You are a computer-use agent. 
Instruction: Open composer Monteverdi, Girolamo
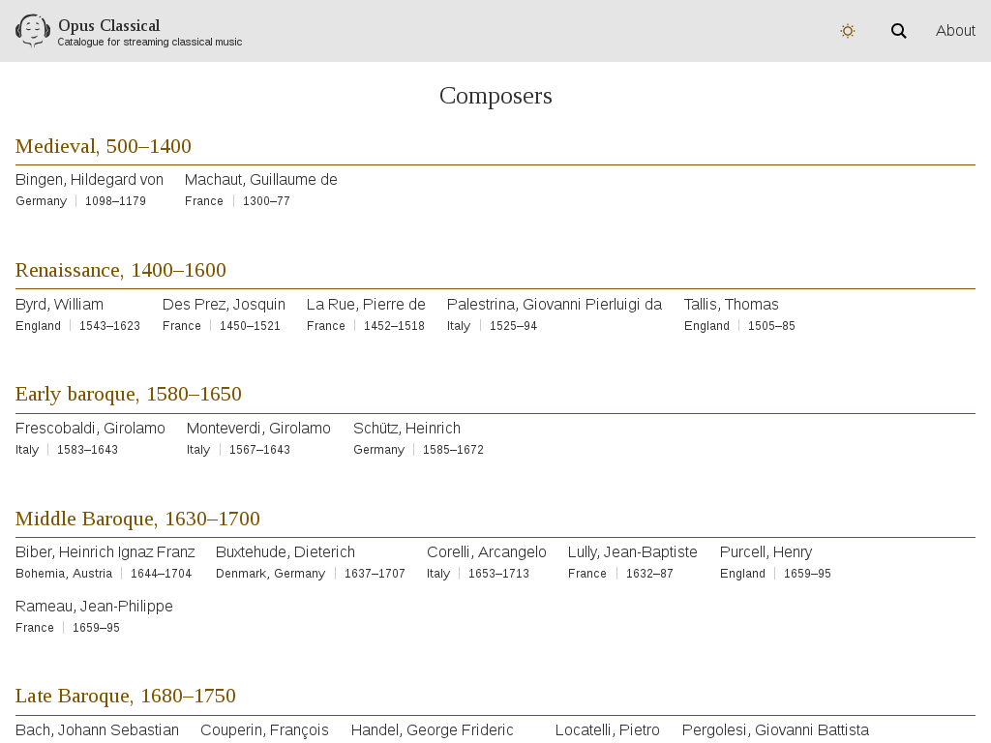point(258,428)
